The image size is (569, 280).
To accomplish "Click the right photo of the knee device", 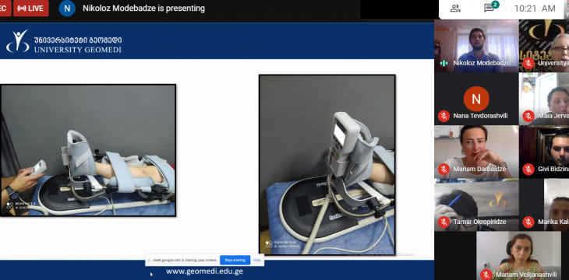I will pos(327,164).
